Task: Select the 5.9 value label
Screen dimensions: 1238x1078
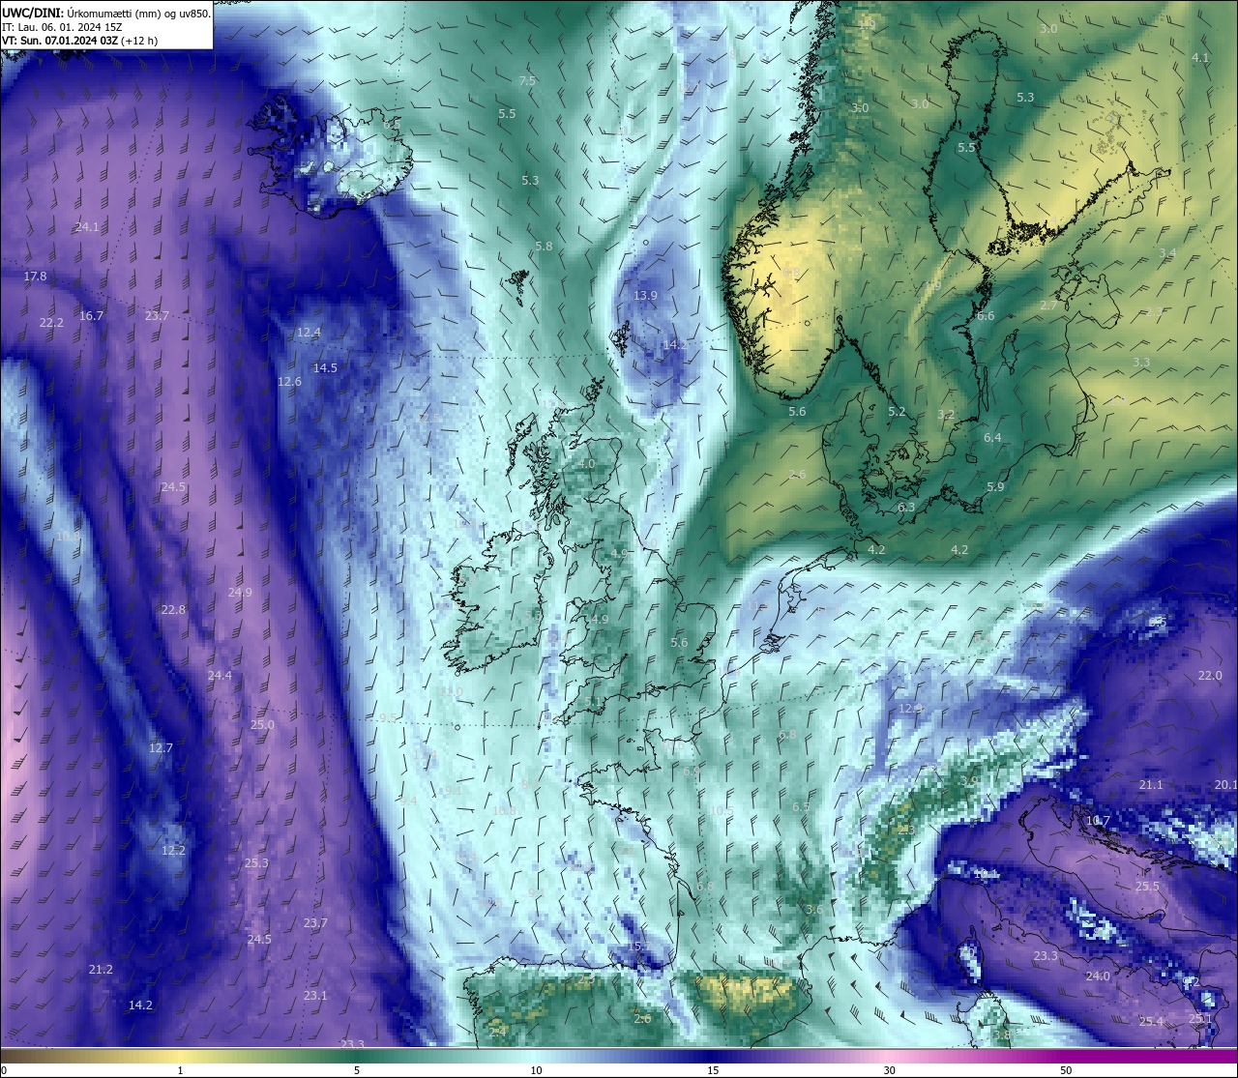Action: [995, 486]
